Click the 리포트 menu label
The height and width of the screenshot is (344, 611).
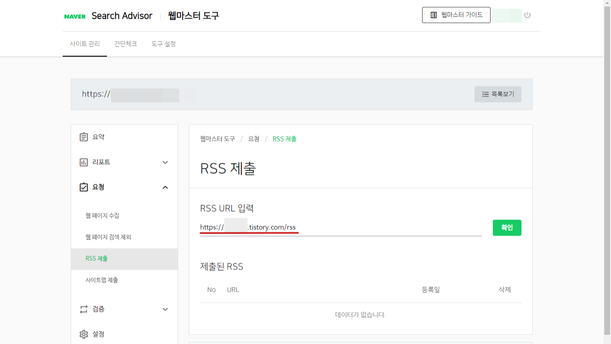click(x=101, y=162)
